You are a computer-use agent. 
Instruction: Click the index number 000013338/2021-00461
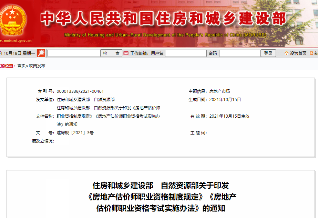[80, 91]
